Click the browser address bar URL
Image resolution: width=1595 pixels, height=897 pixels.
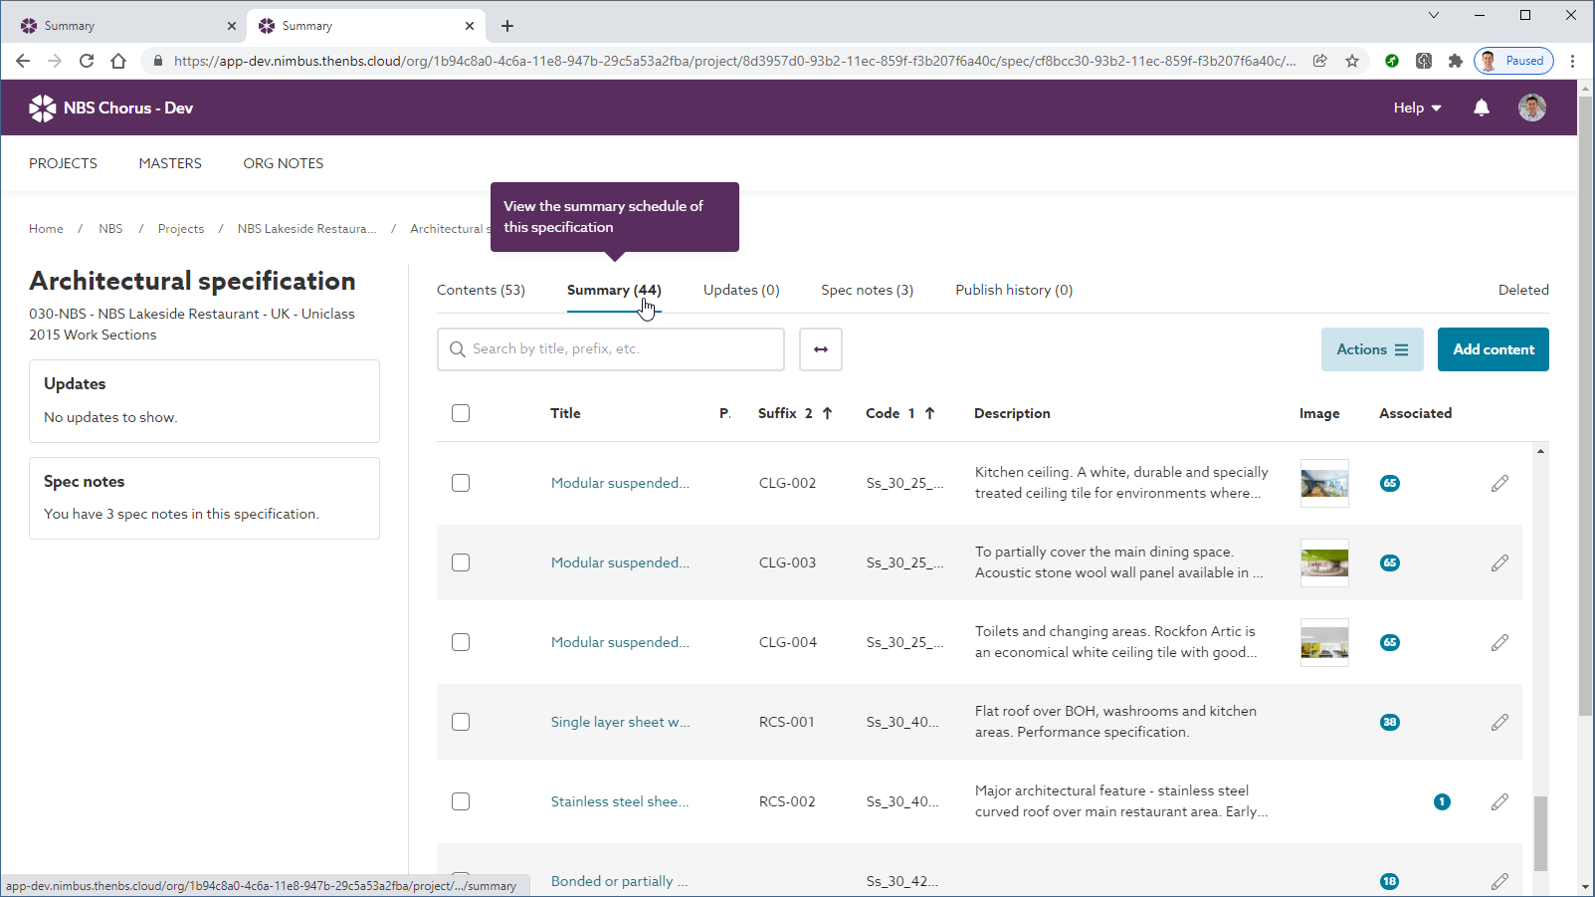734,61
